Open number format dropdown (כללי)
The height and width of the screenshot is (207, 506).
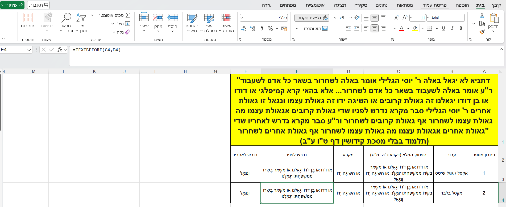point(242,18)
